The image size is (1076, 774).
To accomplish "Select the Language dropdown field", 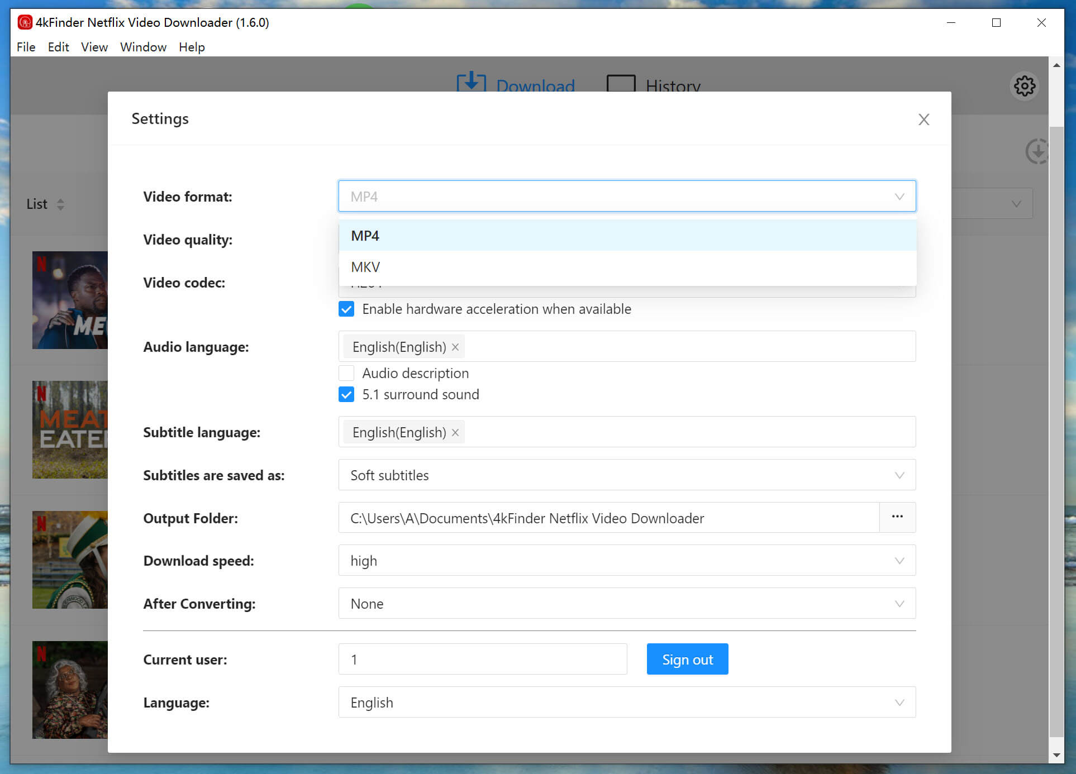I will point(627,702).
